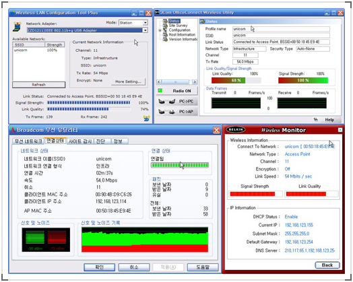Viewport: 353px width, 282px height.
Task: Toggle the Radio ON indicator
Action: click(160, 91)
